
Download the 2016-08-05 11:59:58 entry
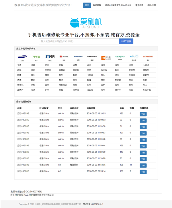pyautogui.click(x=143, y=127)
